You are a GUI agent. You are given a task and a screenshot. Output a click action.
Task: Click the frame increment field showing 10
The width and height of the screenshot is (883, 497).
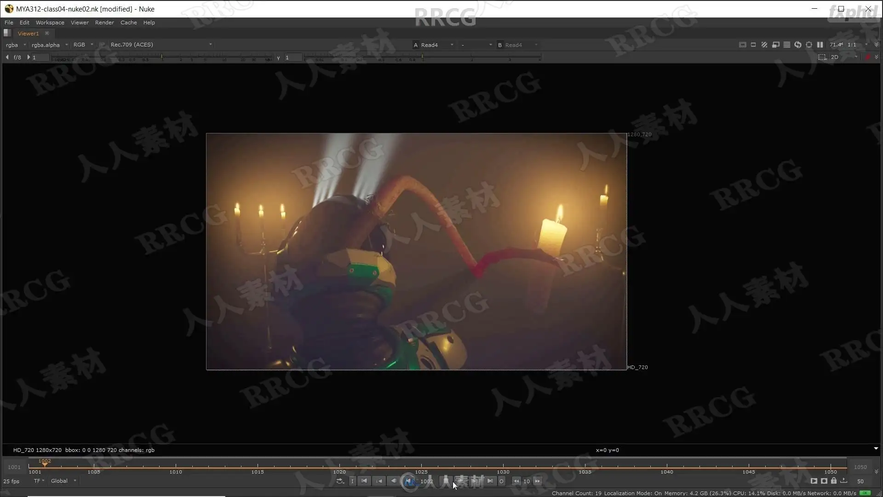[x=527, y=481]
